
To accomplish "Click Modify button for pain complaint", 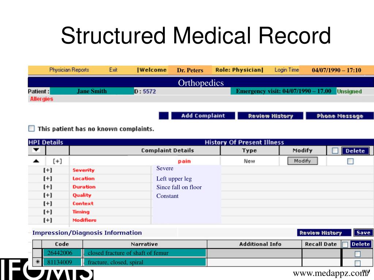I will [x=302, y=161].
